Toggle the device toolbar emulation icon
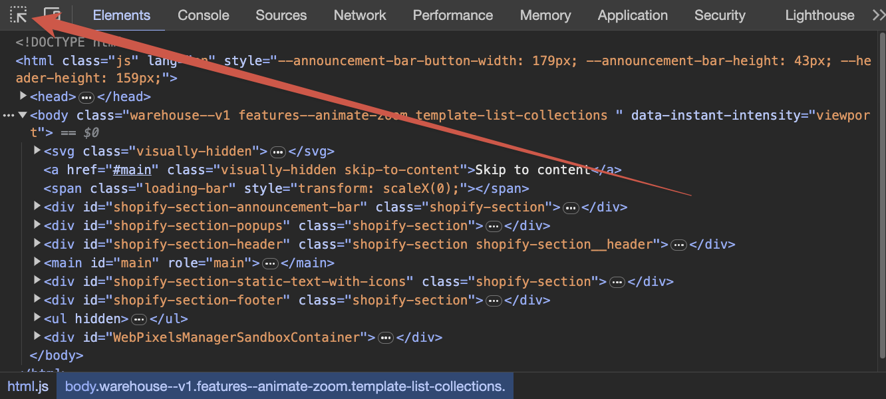Viewport: 886px width, 399px height. (53, 15)
